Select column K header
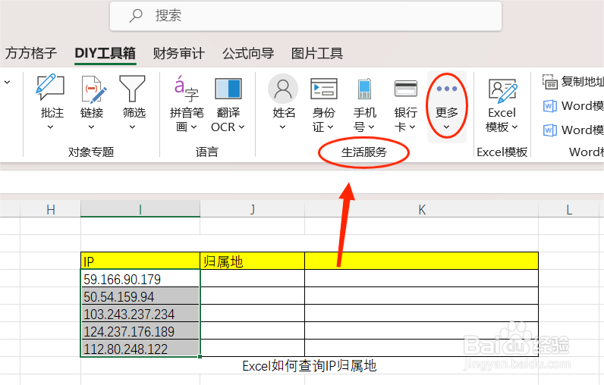Screen dimensions: 604x385 coord(422,210)
